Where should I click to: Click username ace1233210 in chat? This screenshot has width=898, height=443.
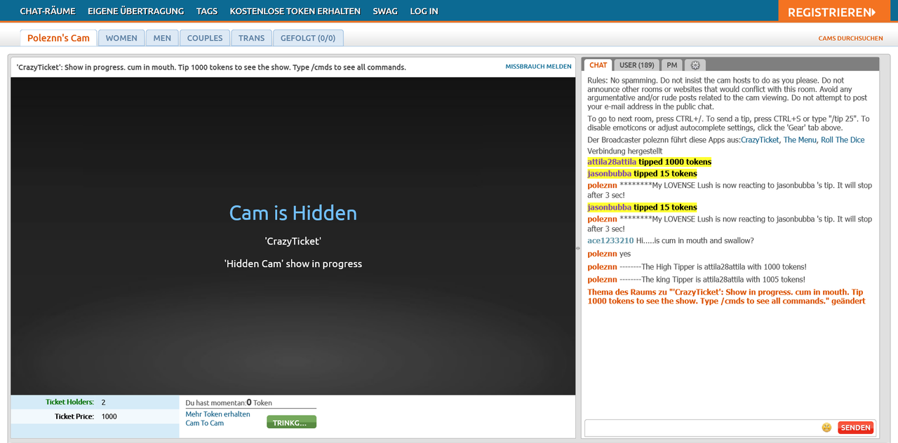click(610, 240)
